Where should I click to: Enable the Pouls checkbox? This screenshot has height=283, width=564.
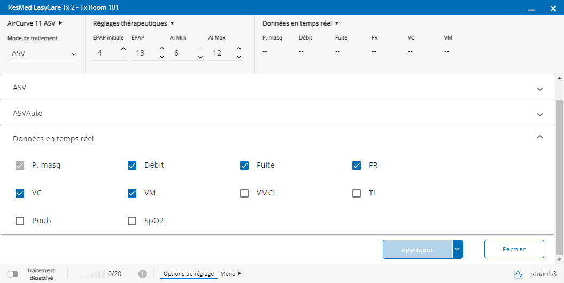(x=20, y=221)
